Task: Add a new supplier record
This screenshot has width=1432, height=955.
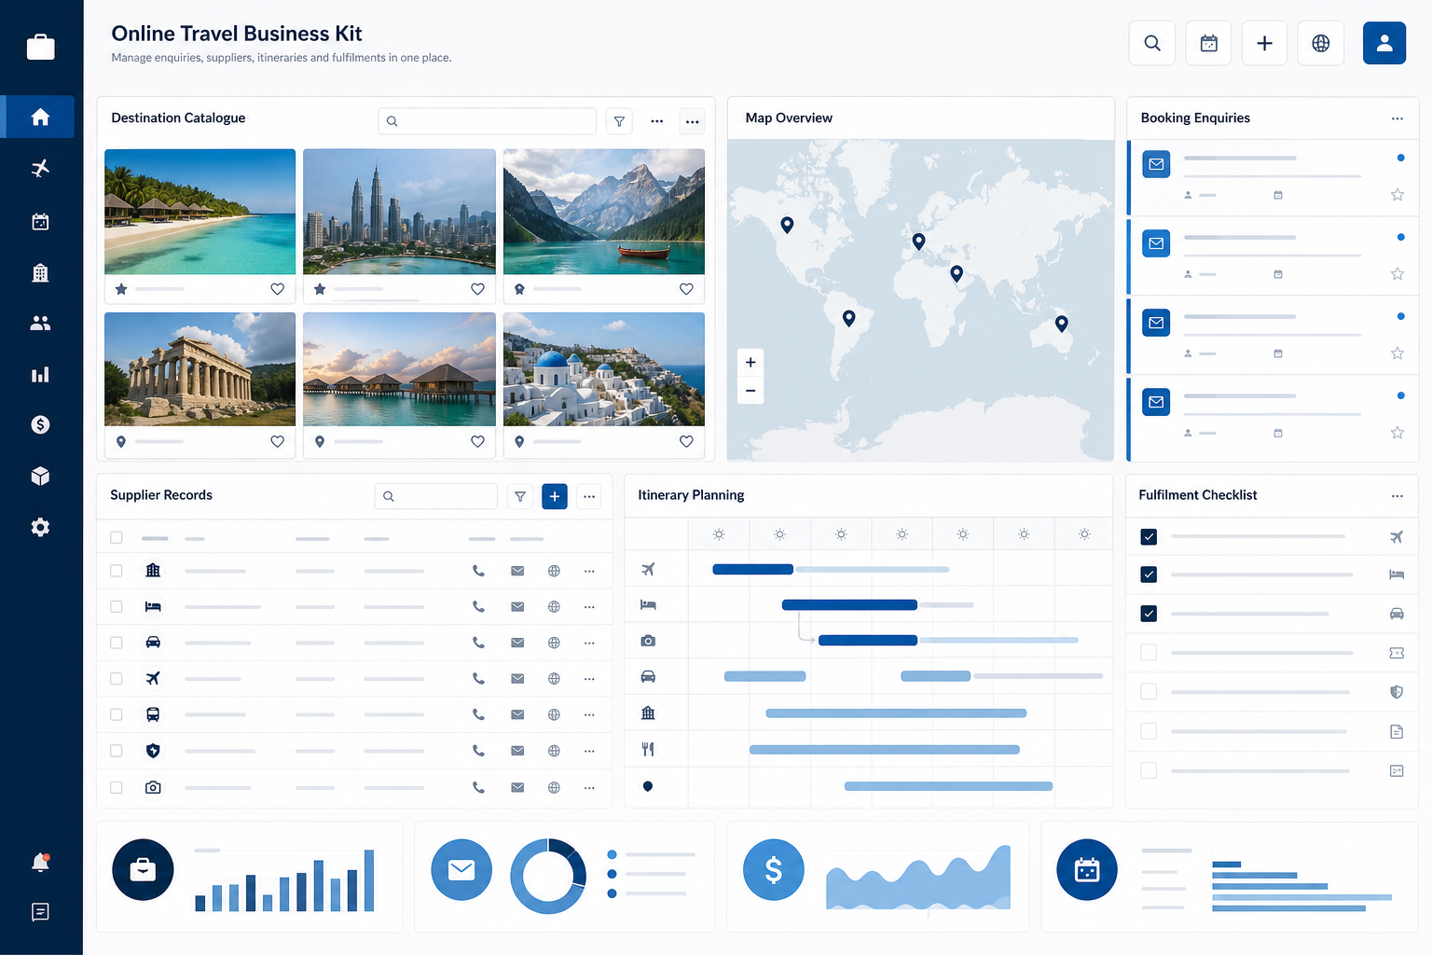Action: point(555,496)
